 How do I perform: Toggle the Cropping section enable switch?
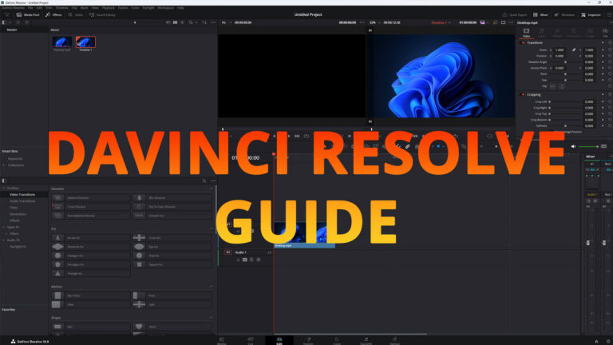click(x=523, y=95)
